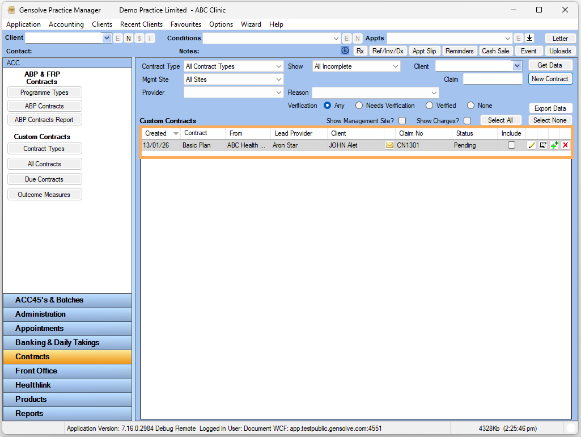This screenshot has height=437, width=581.
Task: Click the blue circular icon left of Rx
Action: coord(345,51)
